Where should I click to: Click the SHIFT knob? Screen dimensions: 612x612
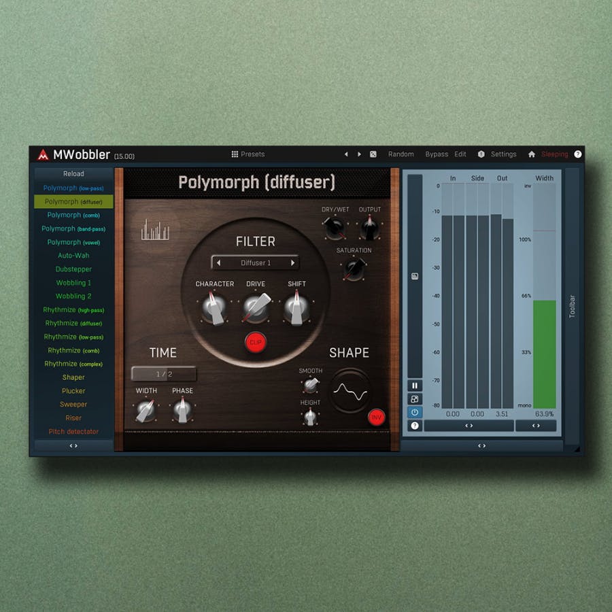pyautogui.click(x=296, y=308)
